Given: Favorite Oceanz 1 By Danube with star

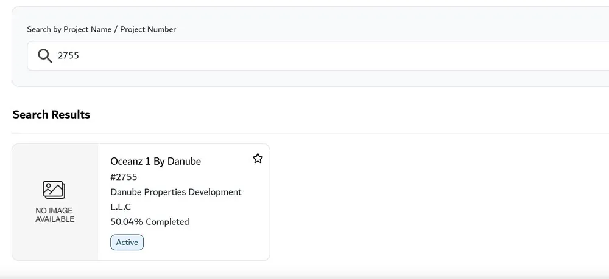Looking at the screenshot, I should [258, 158].
